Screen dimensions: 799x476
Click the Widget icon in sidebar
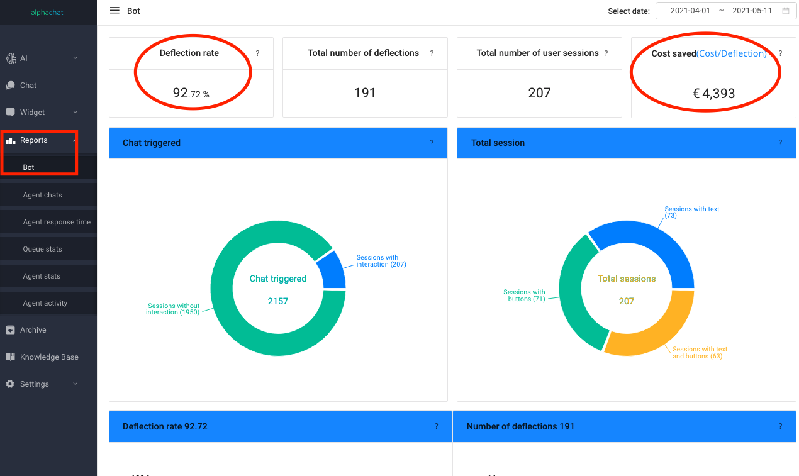point(10,113)
